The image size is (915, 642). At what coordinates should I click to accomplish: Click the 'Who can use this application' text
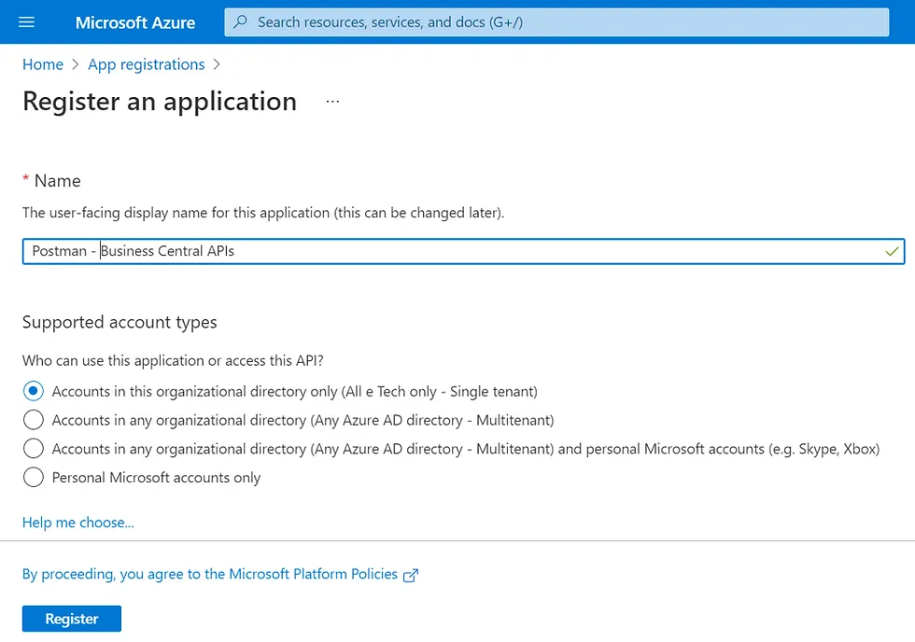(x=173, y=361)
